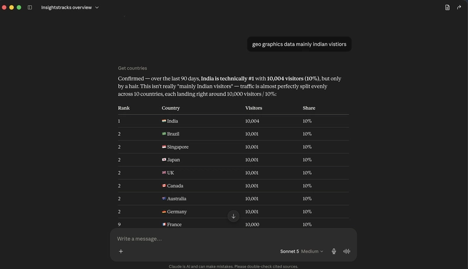The width and height of the screenshot is (468, 269).
Task: Open the Sonnet 5 model selector
Action: click(x=289, y=251)
